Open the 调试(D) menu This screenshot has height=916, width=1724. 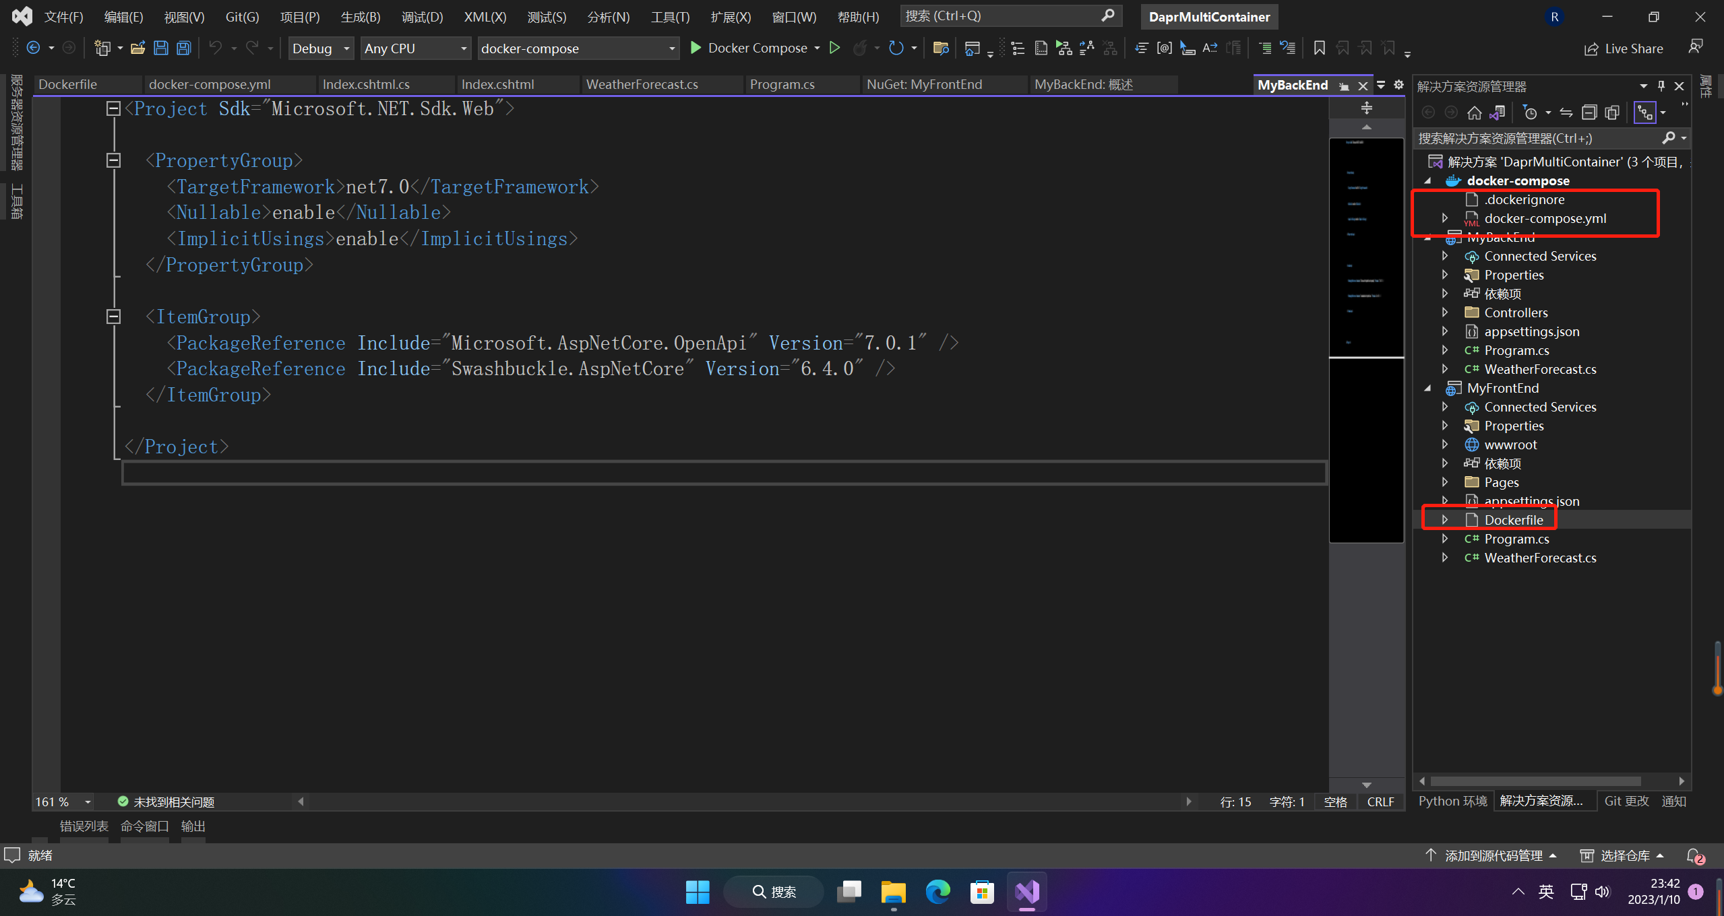pos(422,17)
